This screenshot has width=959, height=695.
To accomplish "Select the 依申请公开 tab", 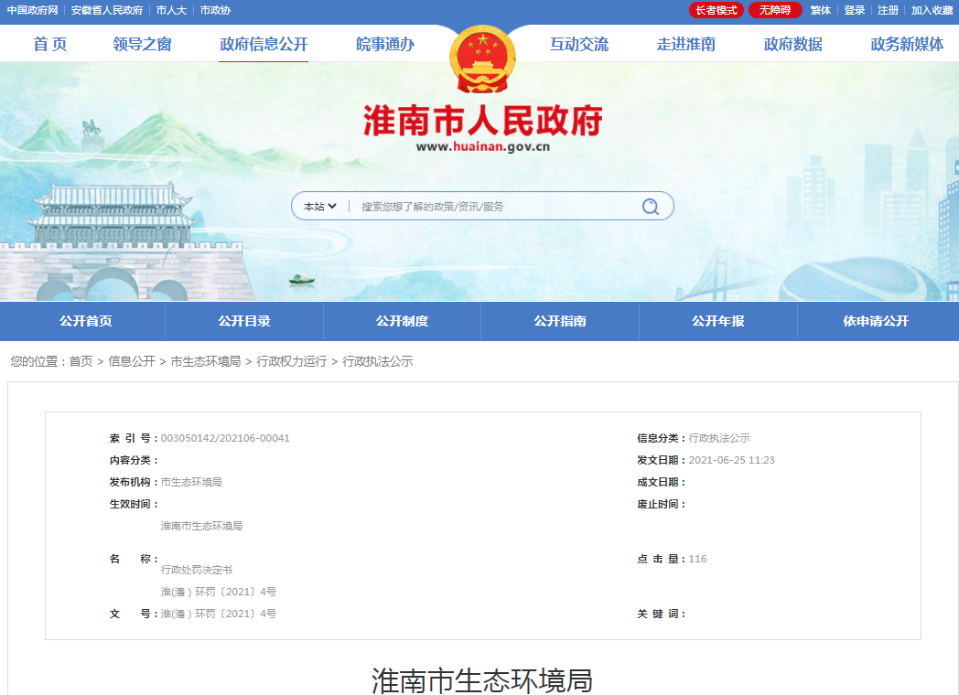I will (x=878, y=321).
